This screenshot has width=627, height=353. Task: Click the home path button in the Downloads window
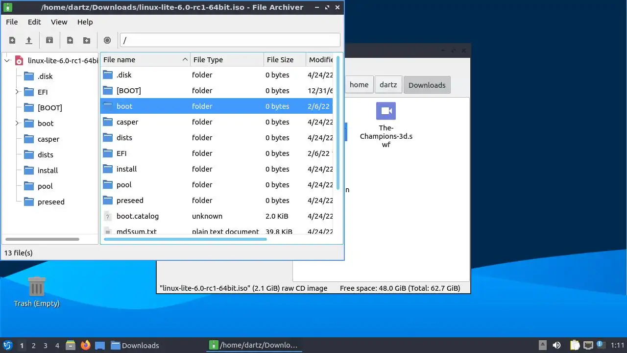[359, 85]
